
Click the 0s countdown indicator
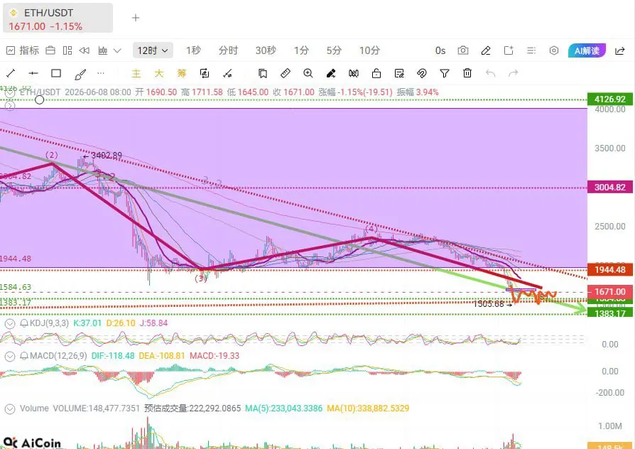pos(440,50)
